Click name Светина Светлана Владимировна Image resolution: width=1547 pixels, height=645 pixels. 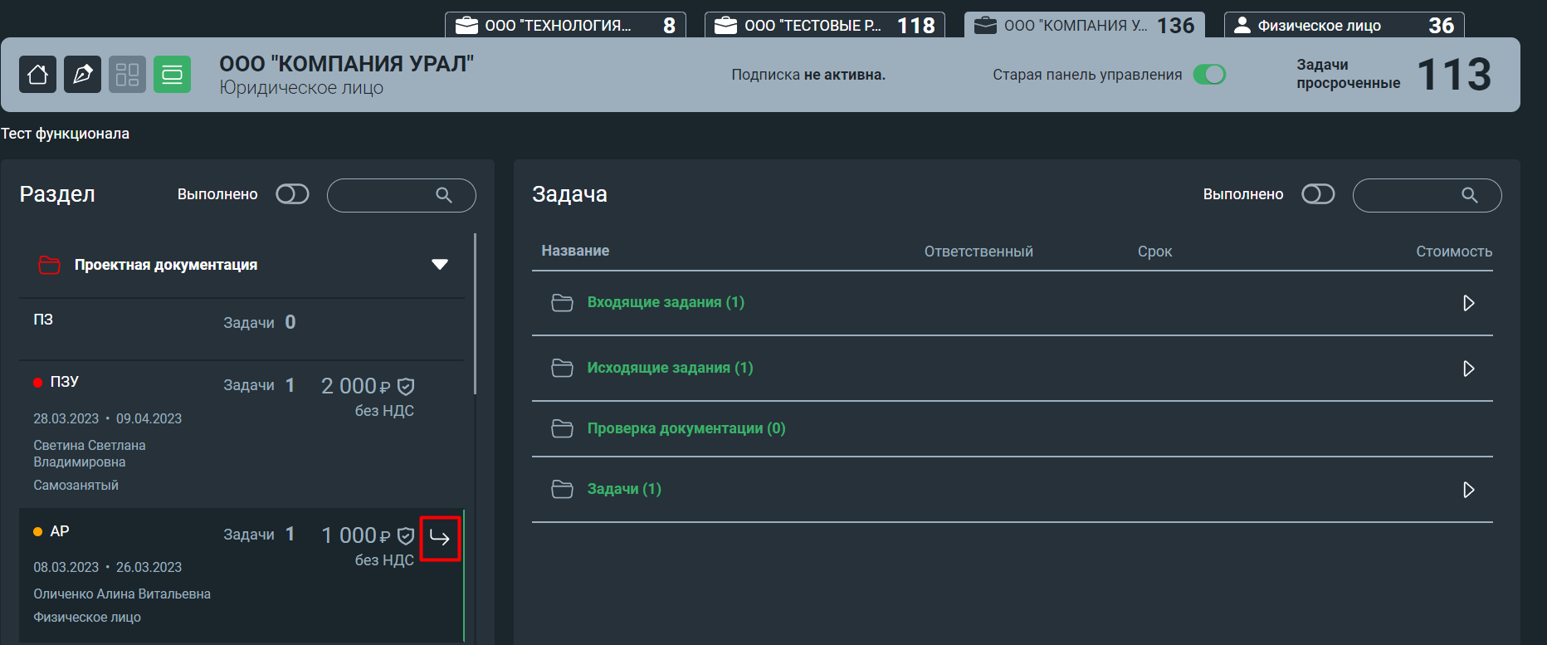90,453
